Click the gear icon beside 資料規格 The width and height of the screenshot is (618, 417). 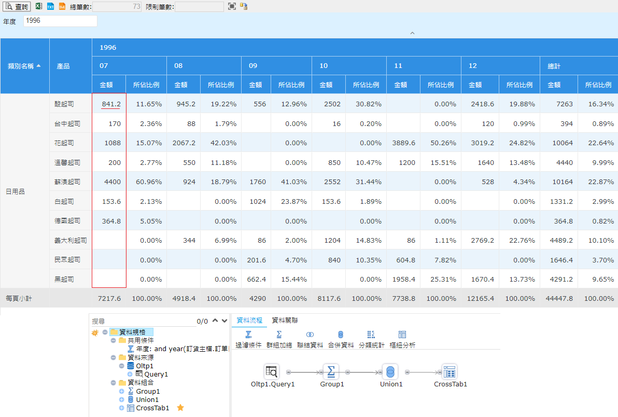click(95, 332)
